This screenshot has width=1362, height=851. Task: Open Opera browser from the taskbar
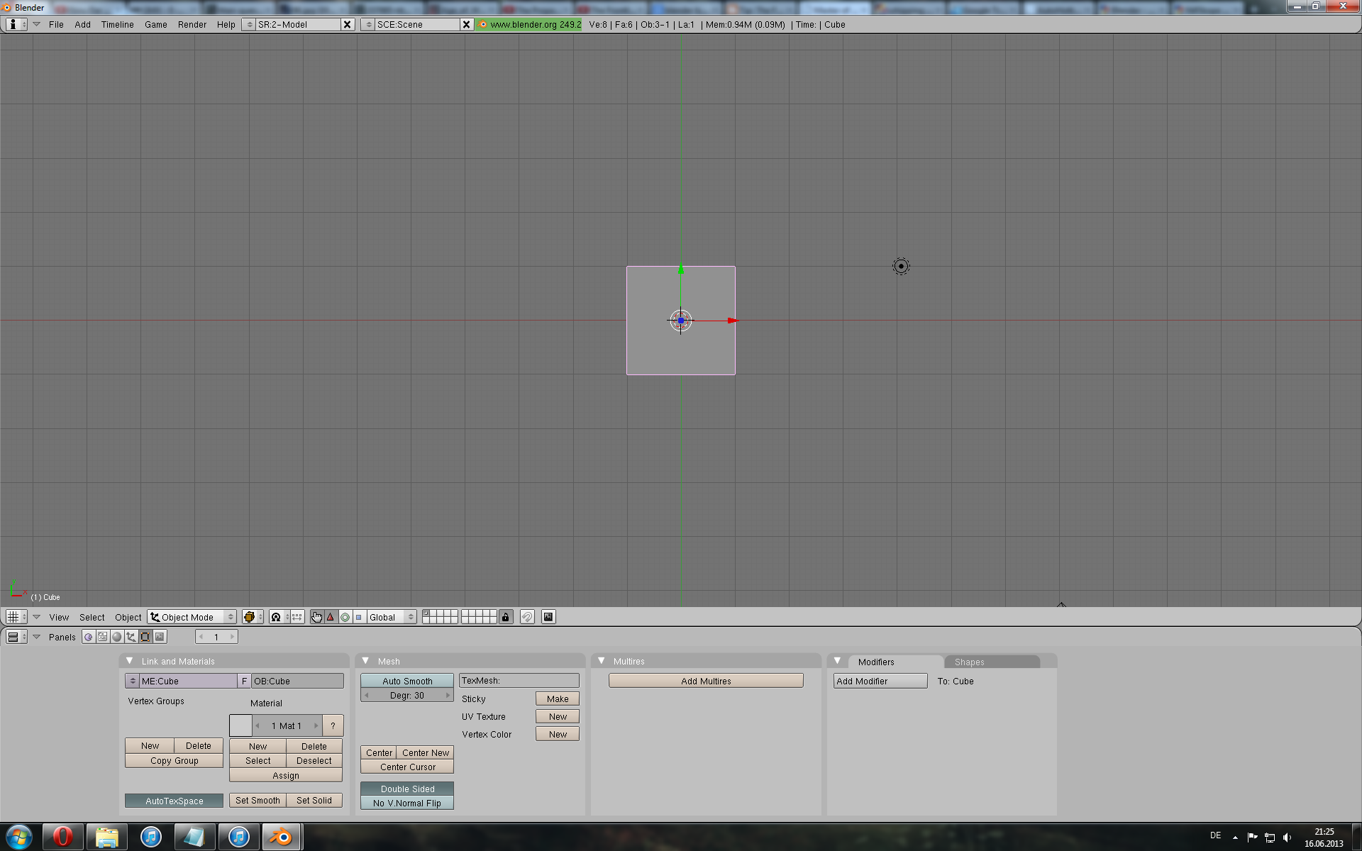point(63,837)
